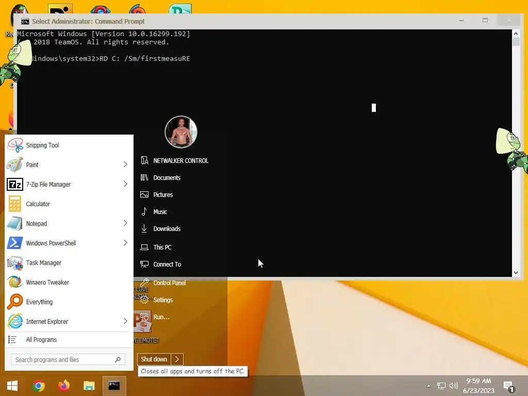Click the search magnifier icon

(118, 359)
